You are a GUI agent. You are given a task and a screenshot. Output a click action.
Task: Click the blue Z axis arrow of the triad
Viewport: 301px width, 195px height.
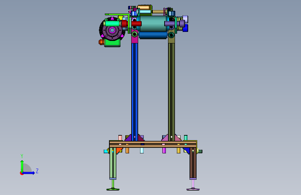[x=29, y=173]
